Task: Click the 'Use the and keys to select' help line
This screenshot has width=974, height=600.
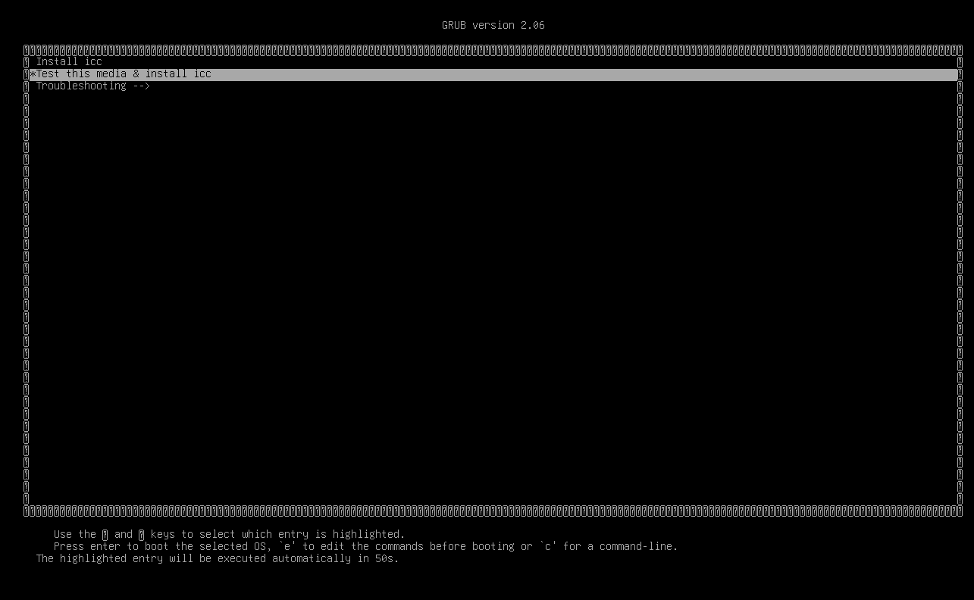Action: coord(230,534)
